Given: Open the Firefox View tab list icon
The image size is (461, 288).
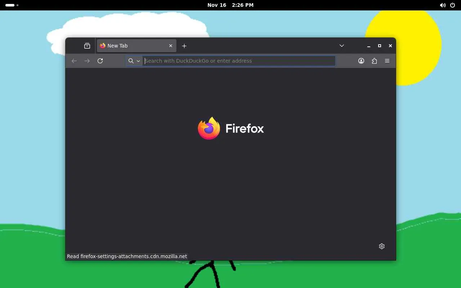Looking at the screenshot, I should click(87, 46).
